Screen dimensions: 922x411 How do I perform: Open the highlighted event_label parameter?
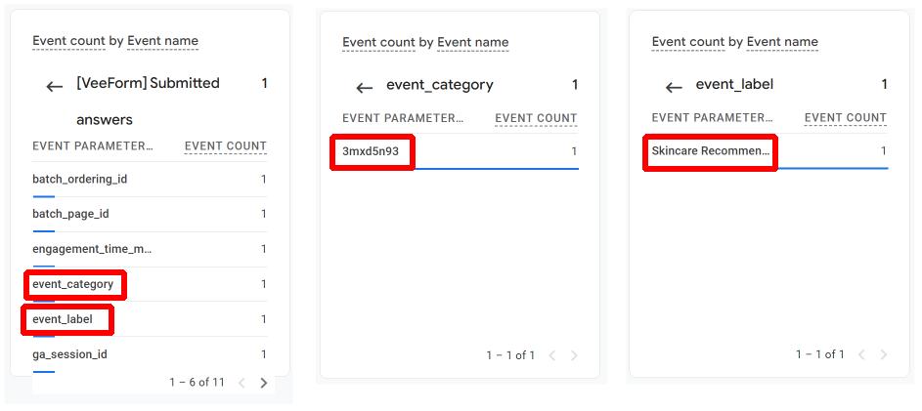(63, 319)
